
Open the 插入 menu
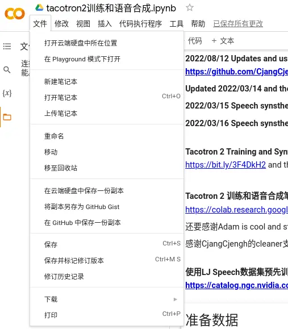(x=105, y=23)
